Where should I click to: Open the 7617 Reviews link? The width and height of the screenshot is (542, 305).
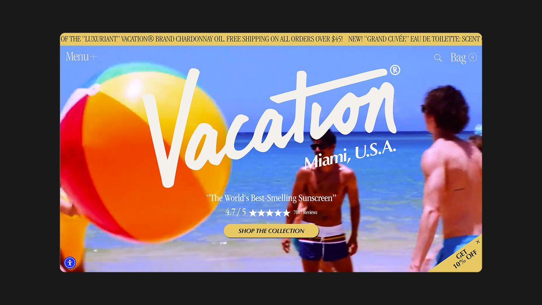pyautogui.click(x=305, y=212)
